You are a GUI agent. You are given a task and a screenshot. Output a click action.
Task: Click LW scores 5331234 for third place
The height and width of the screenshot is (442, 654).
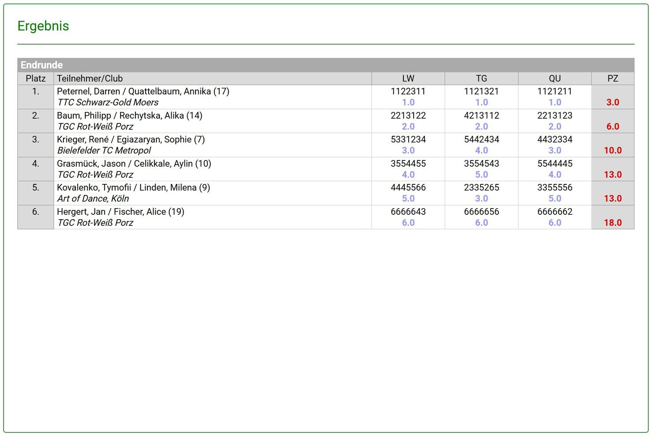408,139
